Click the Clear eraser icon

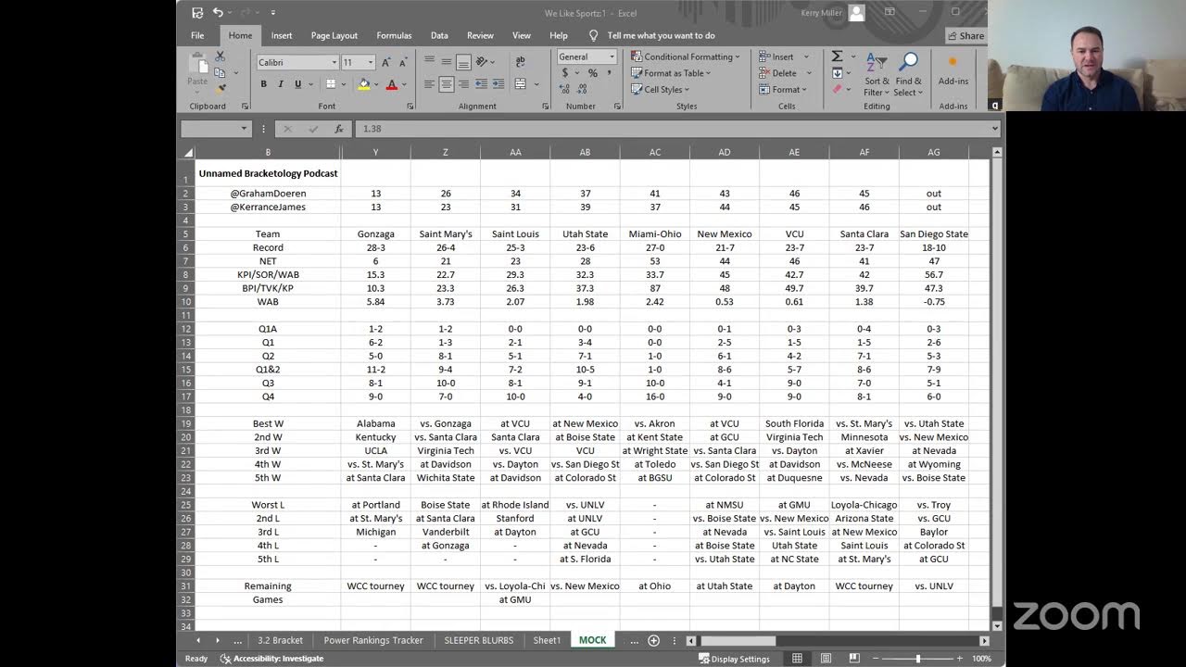click(x=837, y=90)
